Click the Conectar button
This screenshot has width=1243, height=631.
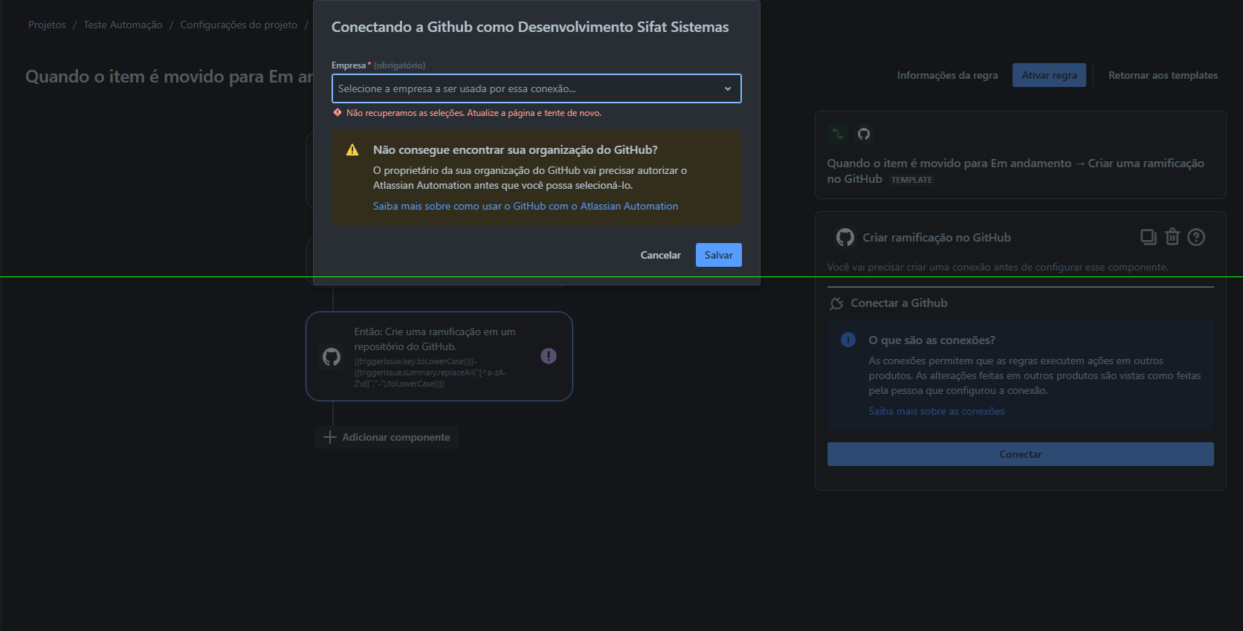coord(1020,454)
